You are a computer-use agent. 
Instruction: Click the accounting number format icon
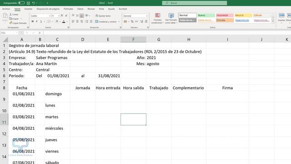[x=125, y=21]
